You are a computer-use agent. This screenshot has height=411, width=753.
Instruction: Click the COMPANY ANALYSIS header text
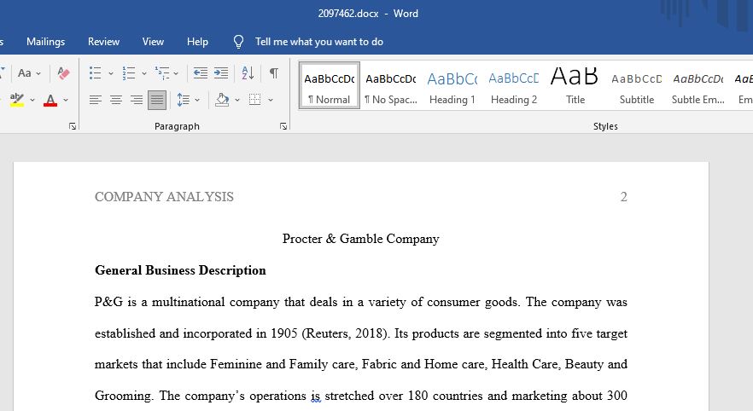tap(164, 197)
